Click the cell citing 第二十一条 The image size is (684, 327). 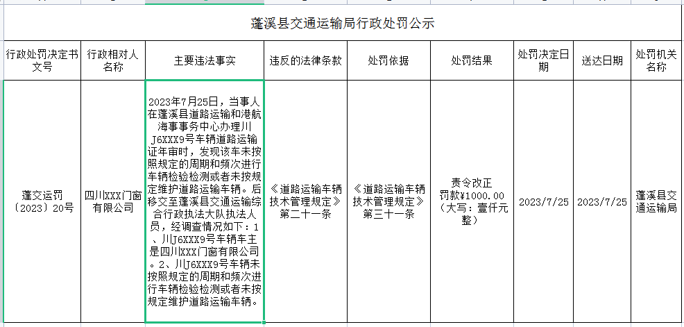click(x=305, y=201)
